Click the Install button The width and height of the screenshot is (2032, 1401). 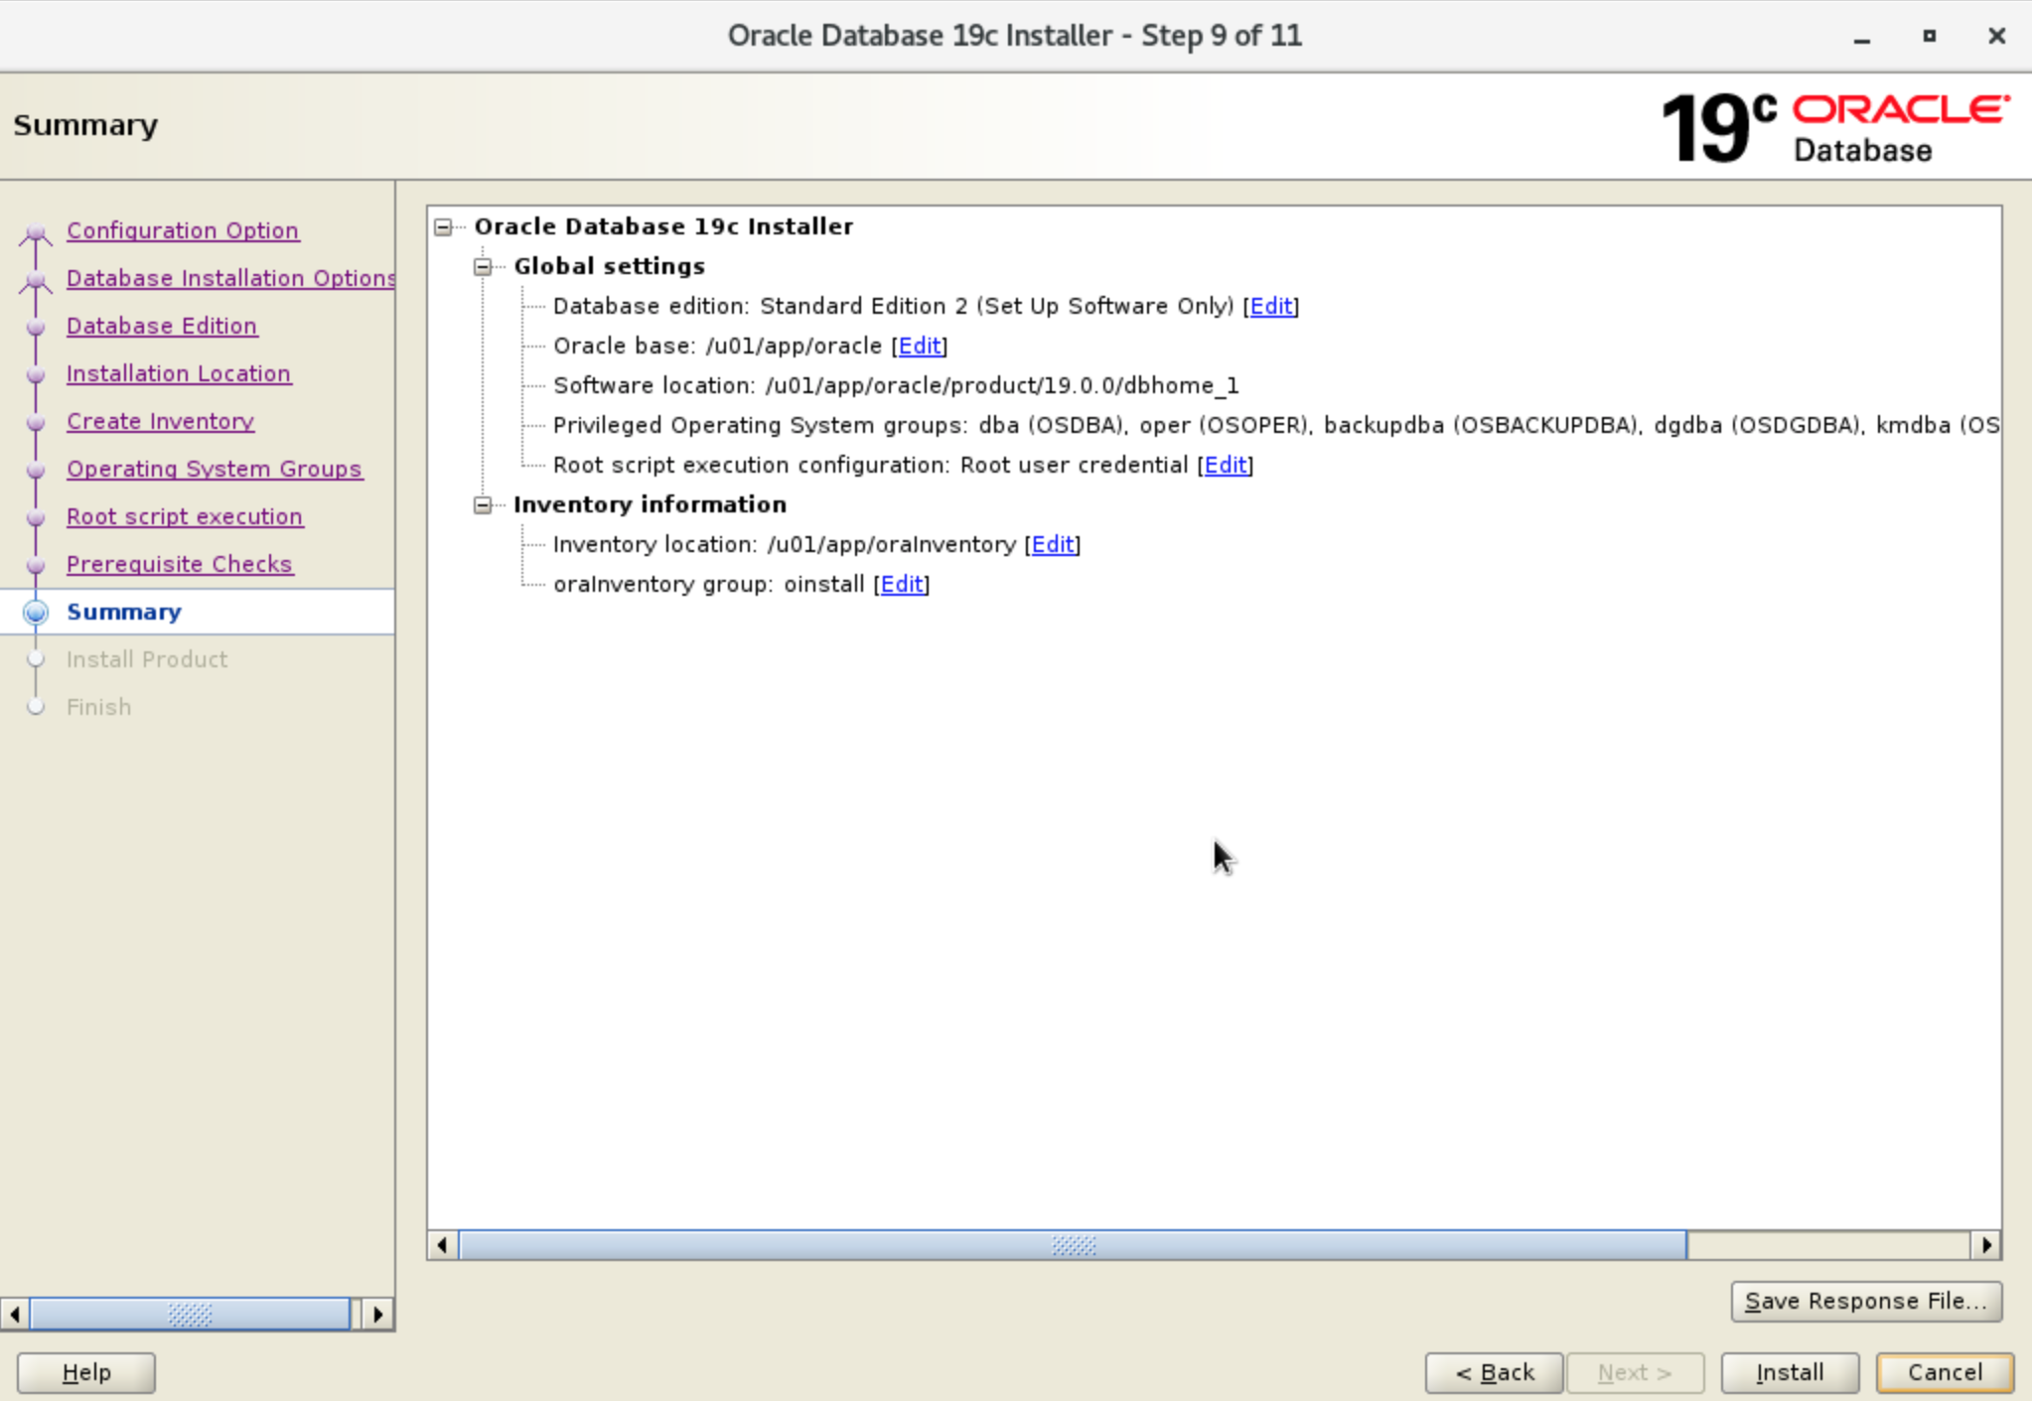click(1789, 1372)
